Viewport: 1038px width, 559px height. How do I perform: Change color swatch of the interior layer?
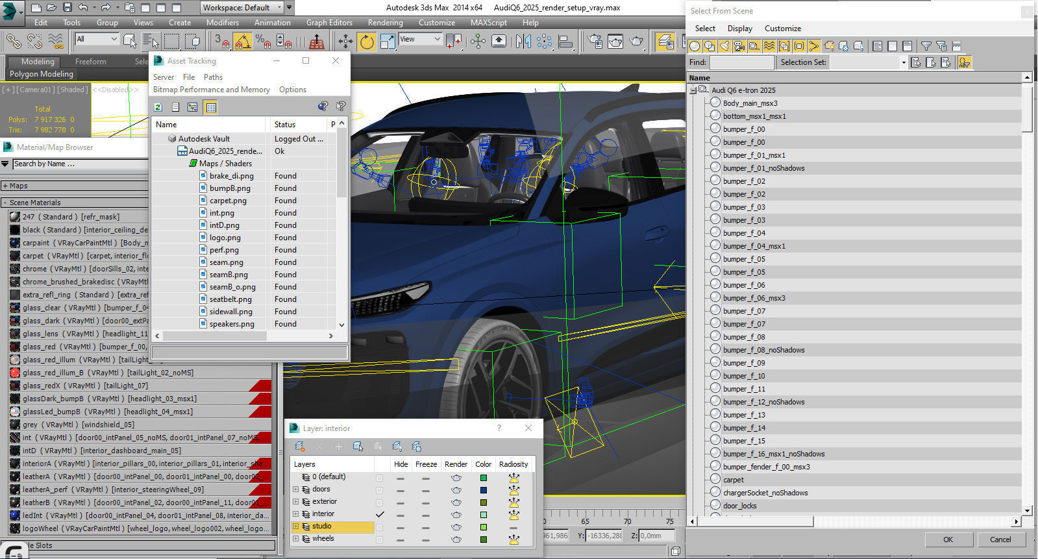click(x=484, y=515)
